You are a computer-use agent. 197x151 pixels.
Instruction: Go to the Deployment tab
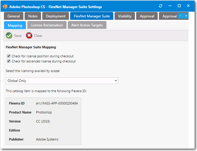(x=56, y=16)
